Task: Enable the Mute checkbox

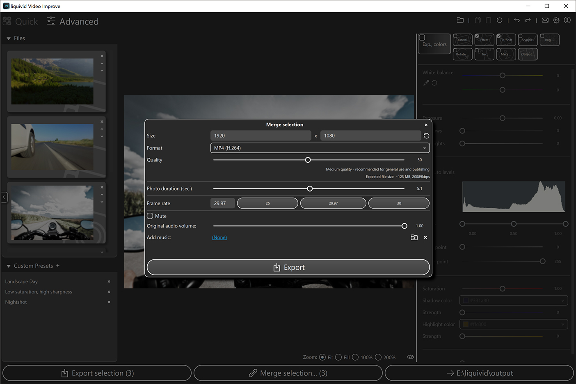Action: [x=150, y=216]
